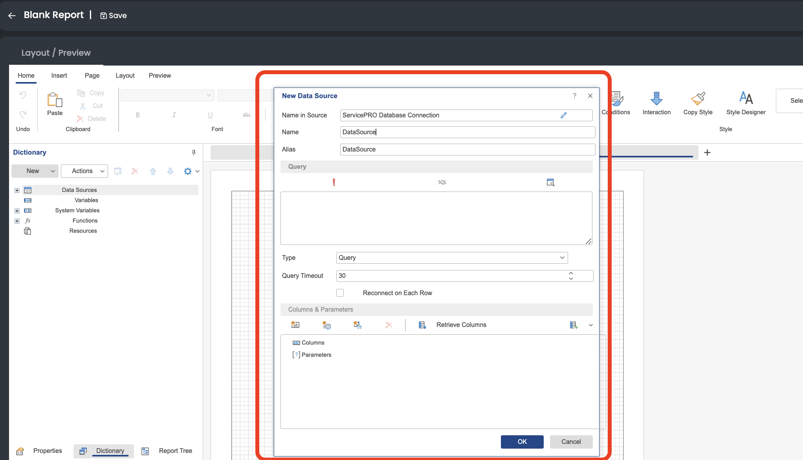Click the red exclamation error icon in Query
The image size is (803, 460).
pos(334,183)
